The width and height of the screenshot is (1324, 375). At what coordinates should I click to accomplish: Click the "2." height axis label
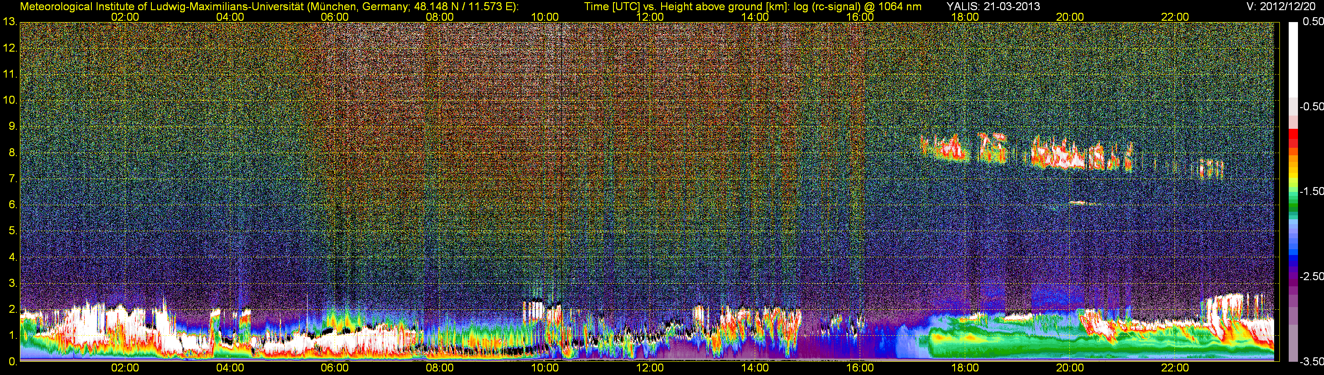tap(12, 310)
